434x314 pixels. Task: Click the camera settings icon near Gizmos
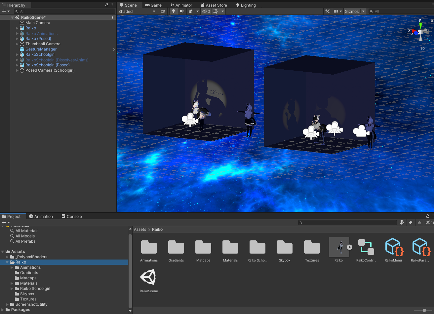coord(336,11)
